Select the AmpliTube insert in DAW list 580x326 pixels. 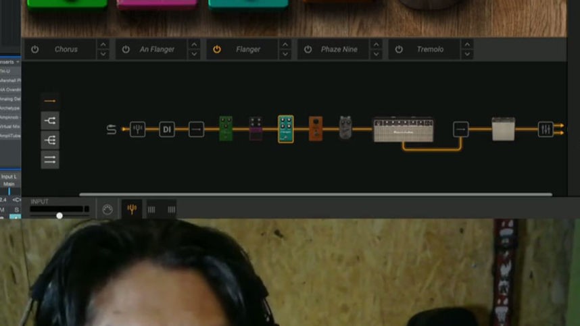coord(10,136)
